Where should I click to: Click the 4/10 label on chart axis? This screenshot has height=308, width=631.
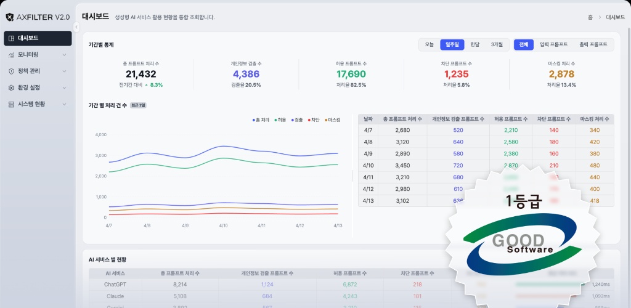pyautogui.click(x=223, y=225)
